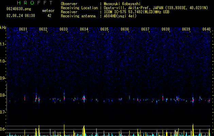Screen dimensions: 214x136
Task: Click the date stamp 02.06.24 06:30
Action: (21, 16)
